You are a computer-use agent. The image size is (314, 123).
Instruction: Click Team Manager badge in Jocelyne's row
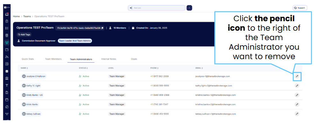117,76
